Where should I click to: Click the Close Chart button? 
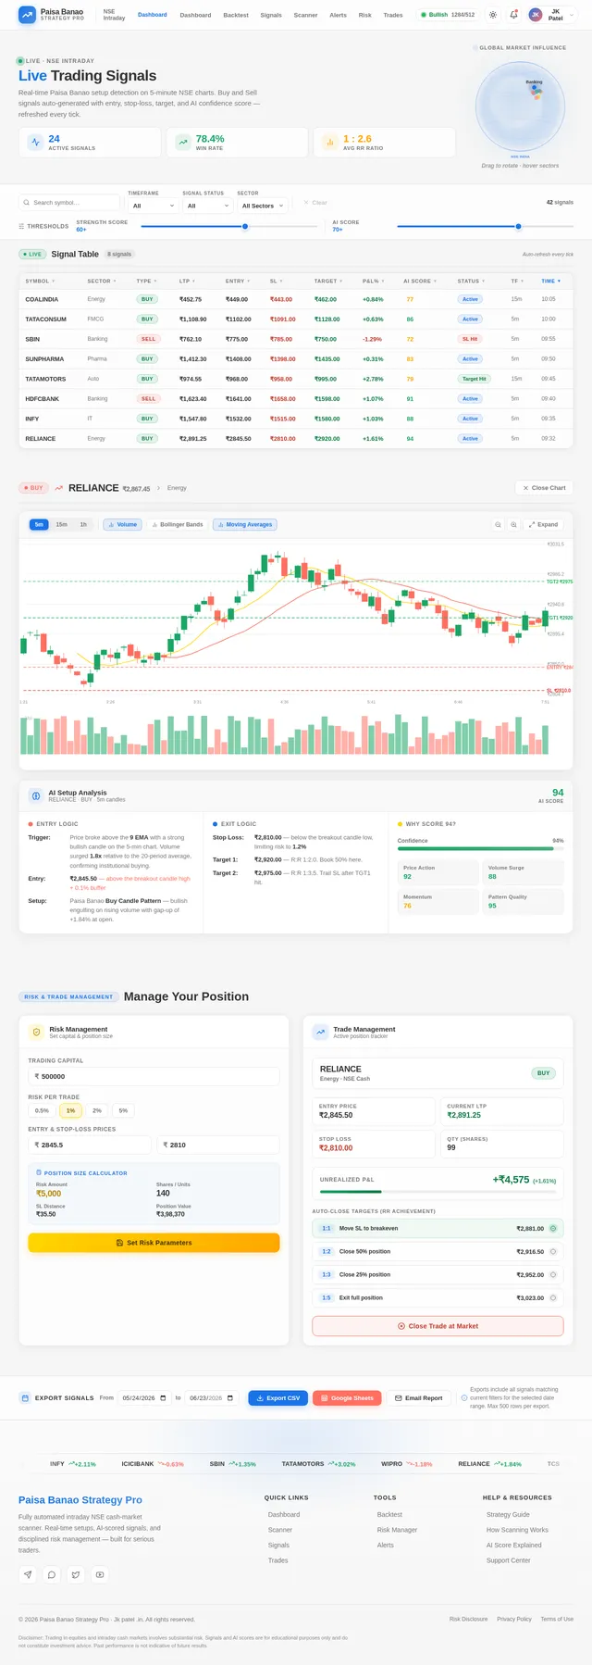click(544, 487)
